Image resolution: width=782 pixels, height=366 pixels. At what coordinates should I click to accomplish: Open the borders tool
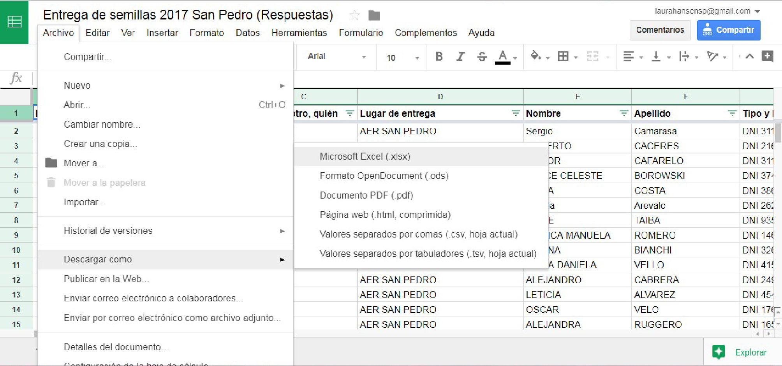pos(563,56)
